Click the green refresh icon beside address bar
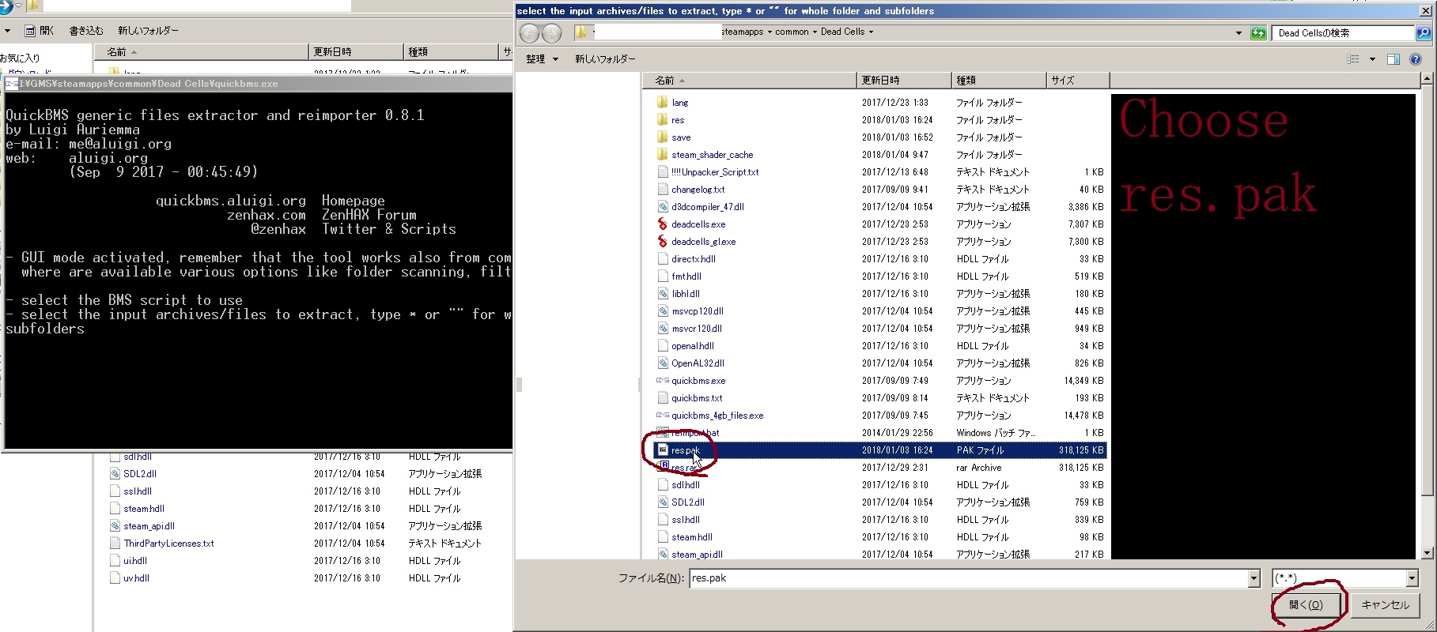1437x632 pixels. click(1258, 32)
